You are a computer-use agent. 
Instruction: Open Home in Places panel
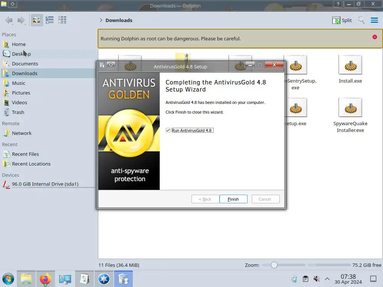(x=48, y=44)
